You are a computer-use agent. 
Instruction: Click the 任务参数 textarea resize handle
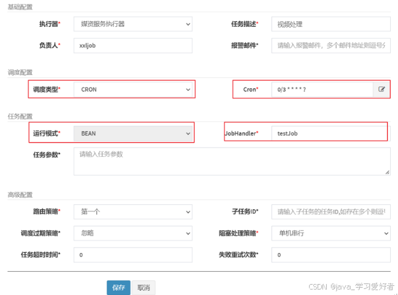(387, 172)
